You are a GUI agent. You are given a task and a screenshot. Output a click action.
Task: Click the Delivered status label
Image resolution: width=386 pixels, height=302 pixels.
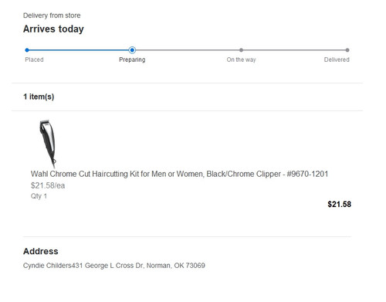pos(337,59)
